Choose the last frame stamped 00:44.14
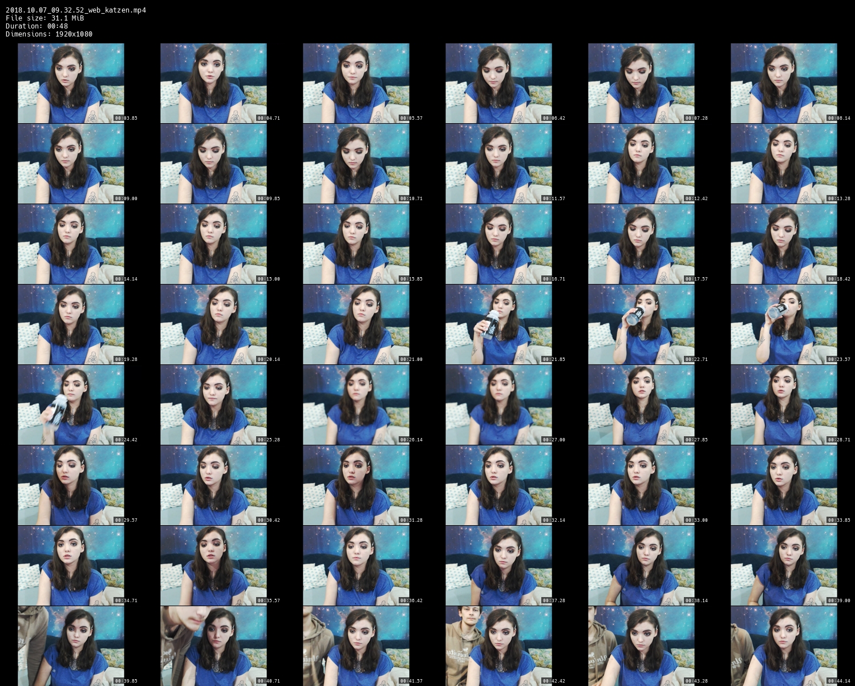855x686 pixels. pos(784,646)
